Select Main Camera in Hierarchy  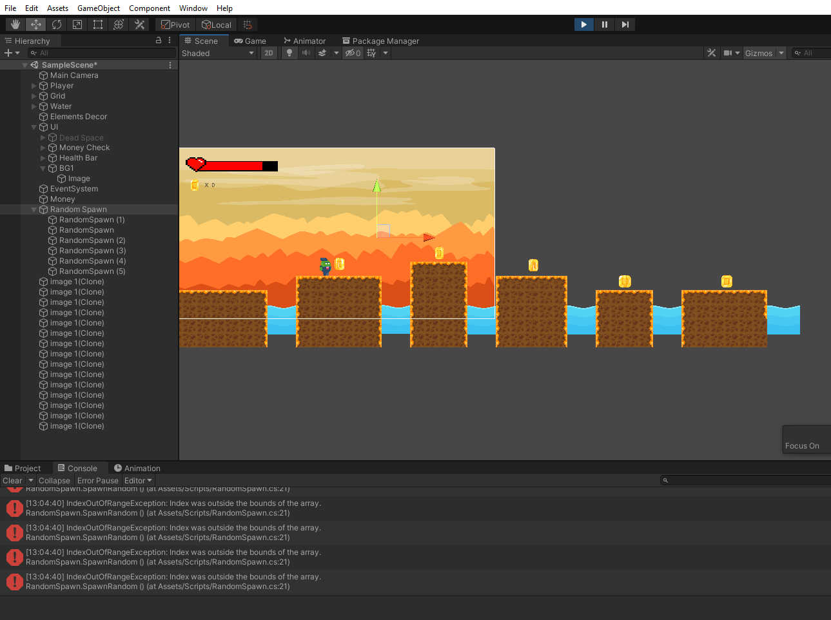coord(74,75)
